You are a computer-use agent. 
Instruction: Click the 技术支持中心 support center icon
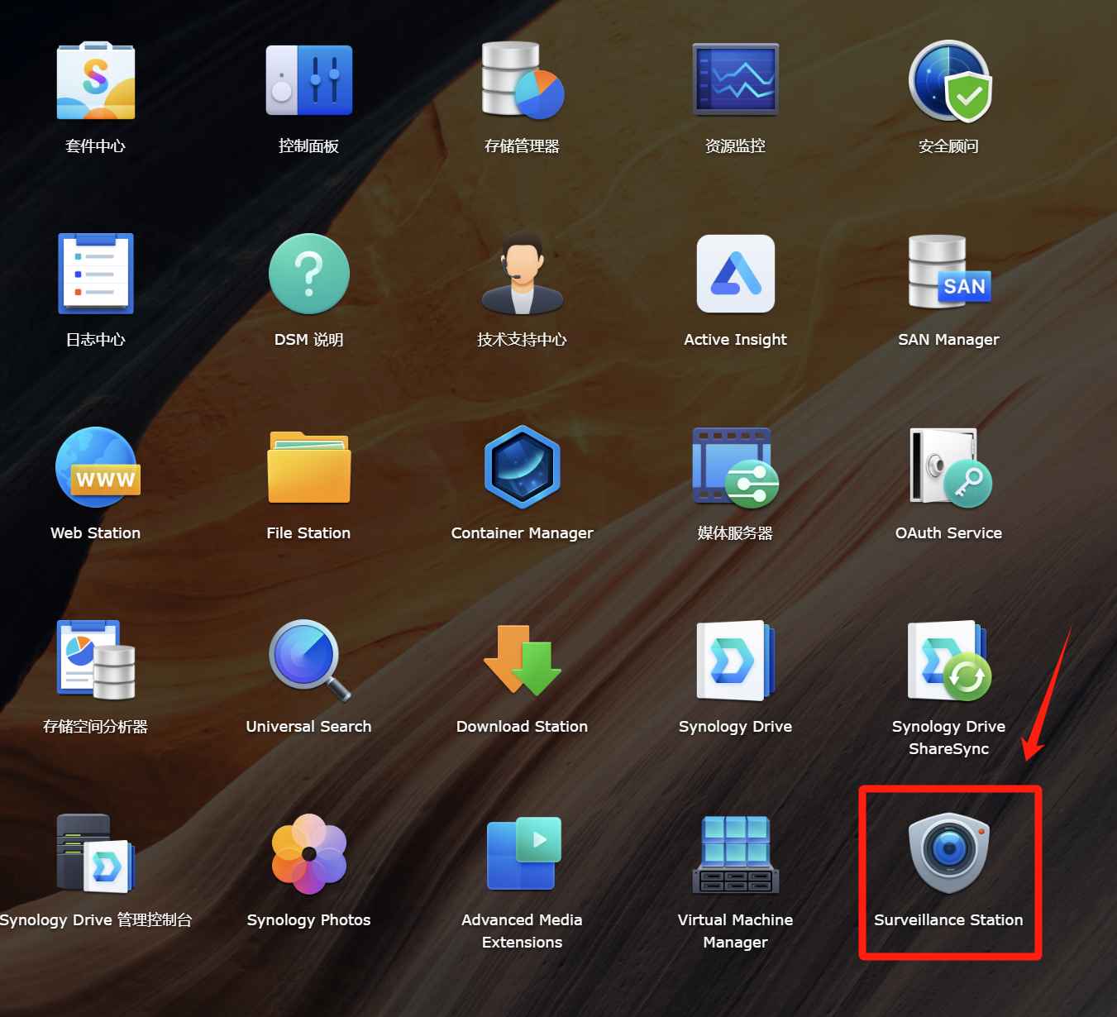point(523,273)
